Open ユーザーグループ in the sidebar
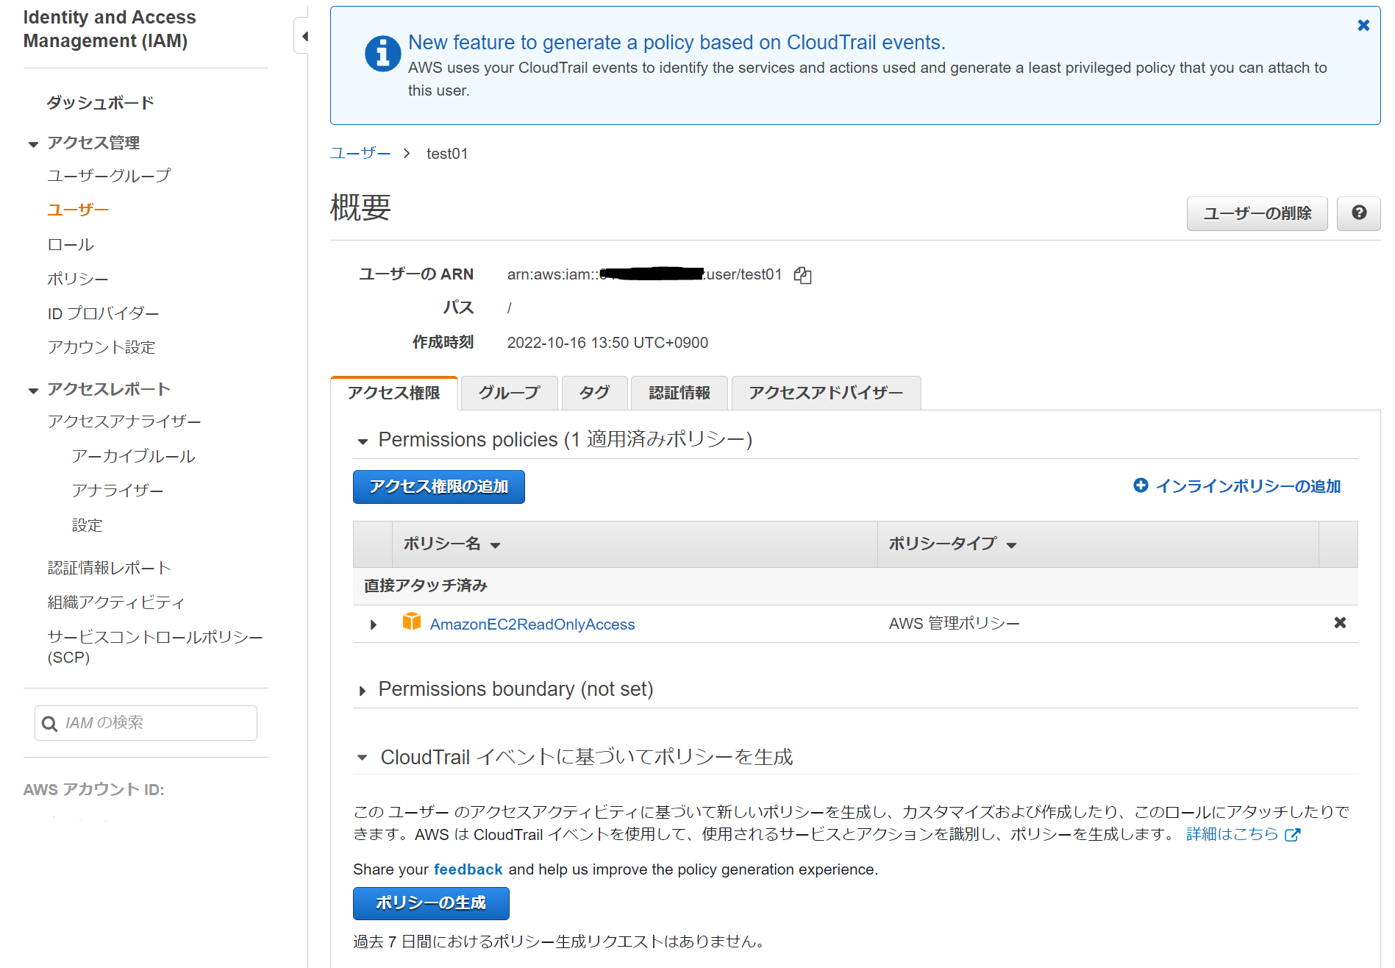Image resolution: width=1395 pixels, height=968 pixels. (x=109, y=176)
